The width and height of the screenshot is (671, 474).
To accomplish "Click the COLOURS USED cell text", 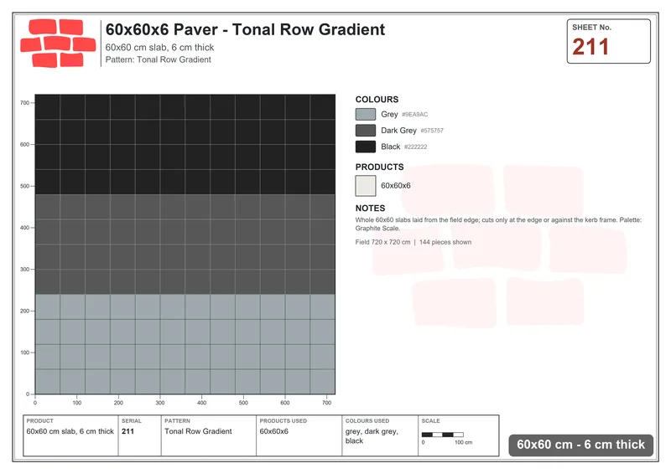I will tap(372, 436).
